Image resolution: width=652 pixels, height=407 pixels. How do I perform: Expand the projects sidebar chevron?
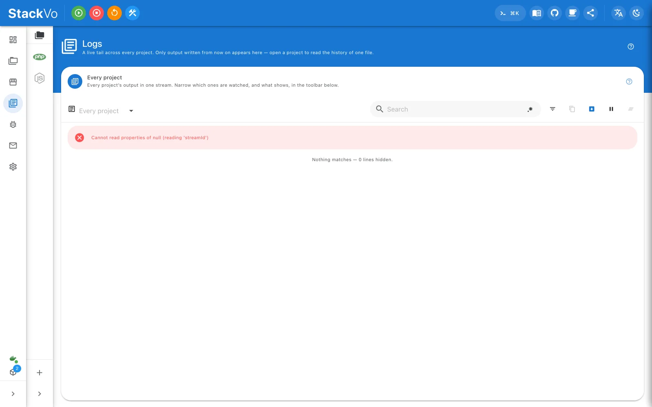pos(40,394)
